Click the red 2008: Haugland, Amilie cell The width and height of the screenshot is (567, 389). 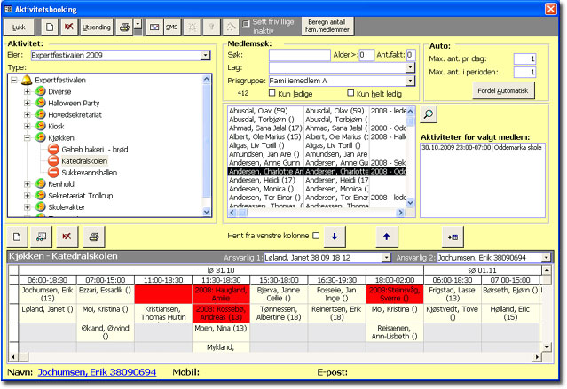click(221, 294)
